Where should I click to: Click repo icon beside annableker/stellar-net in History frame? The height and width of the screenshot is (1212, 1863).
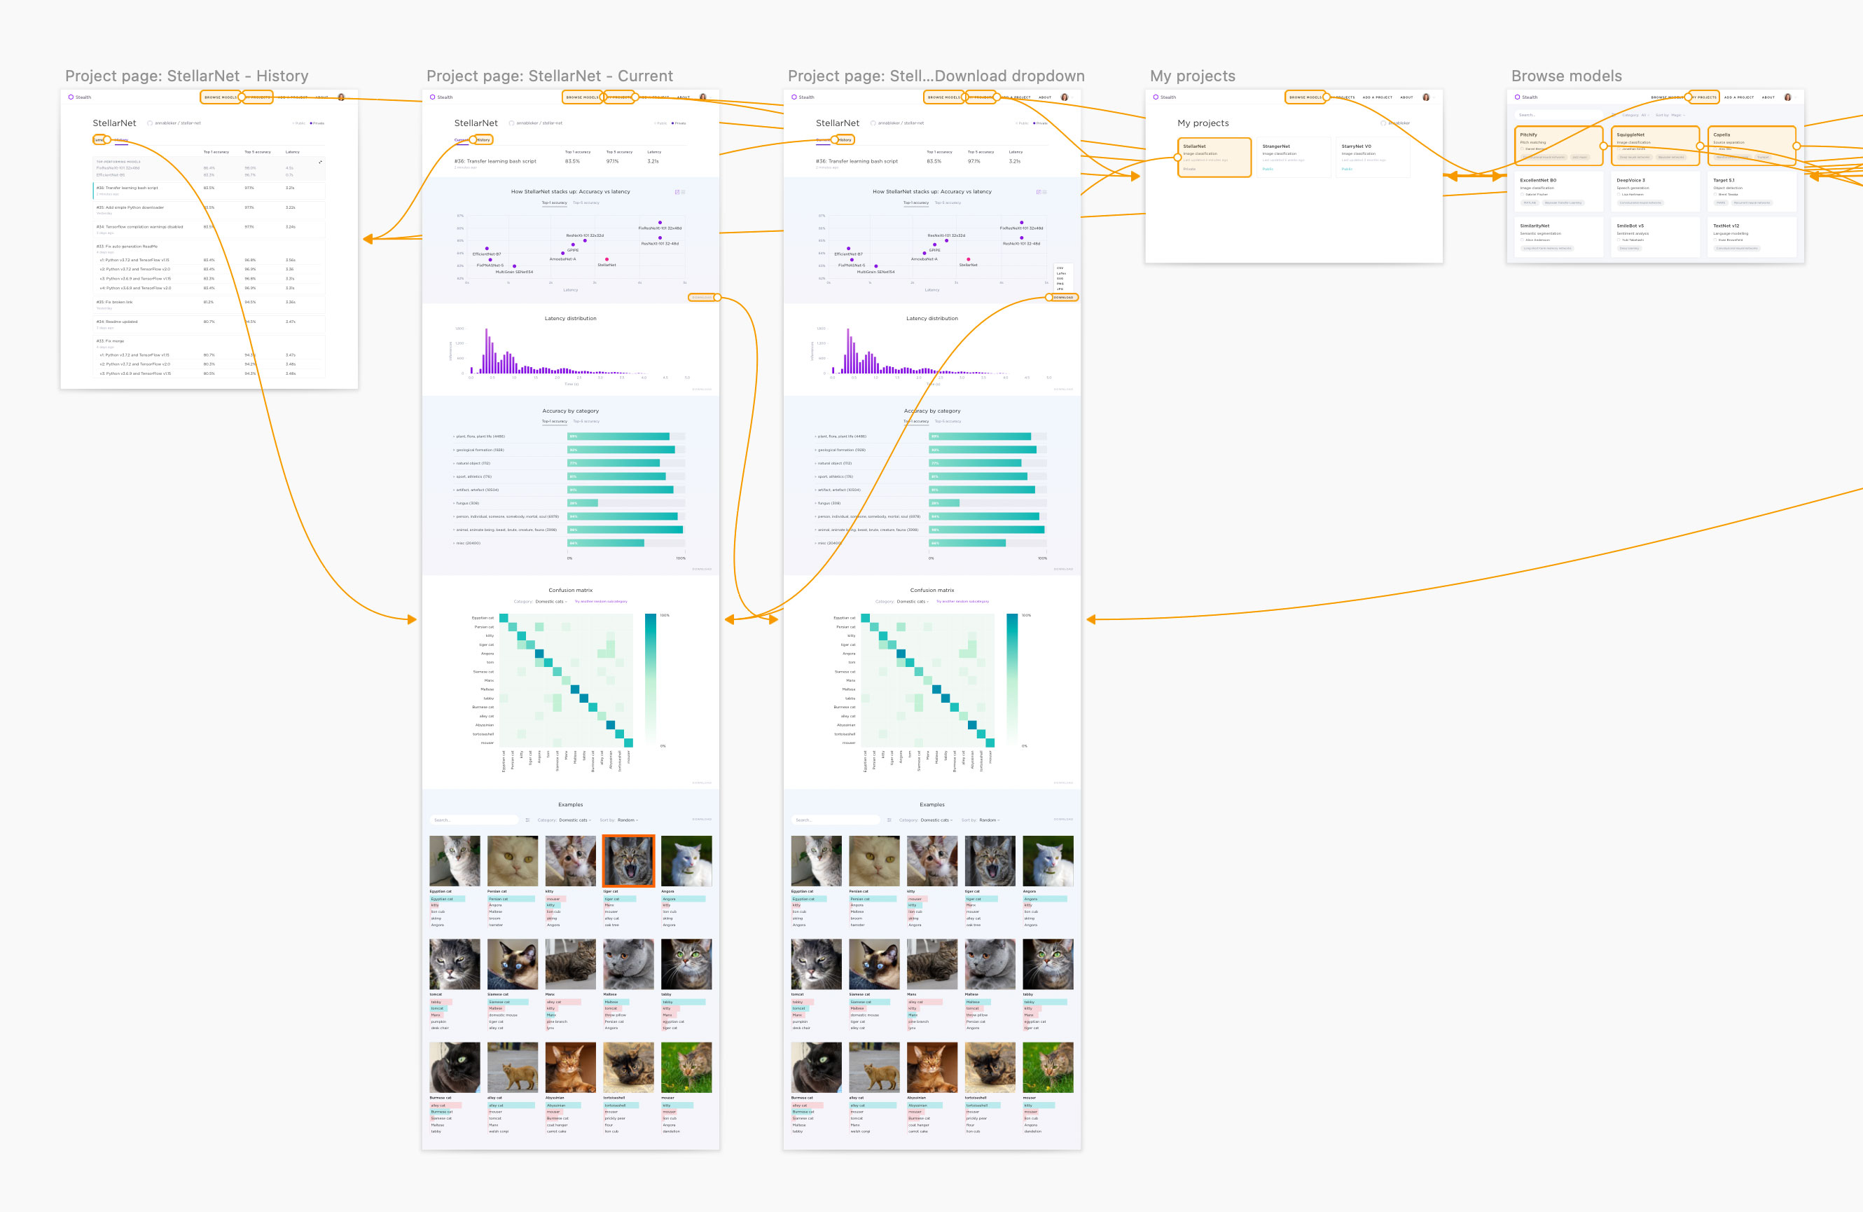(149, 123)
